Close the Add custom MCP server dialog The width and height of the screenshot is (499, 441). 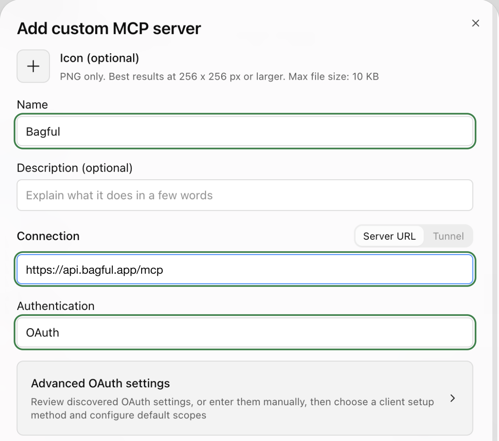tap(476, 23)
